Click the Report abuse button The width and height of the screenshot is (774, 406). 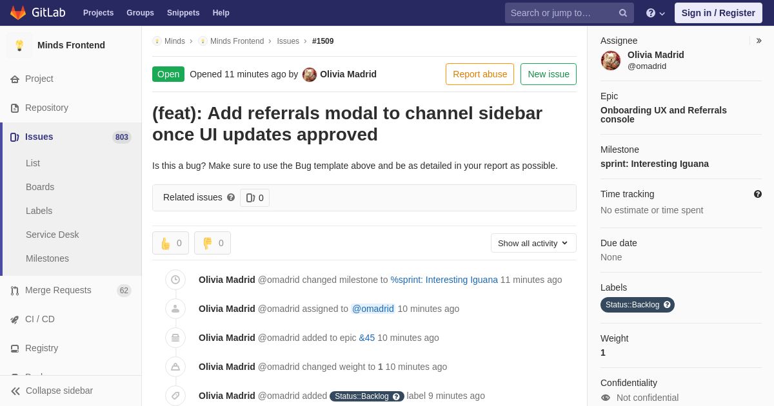point(480,74)
